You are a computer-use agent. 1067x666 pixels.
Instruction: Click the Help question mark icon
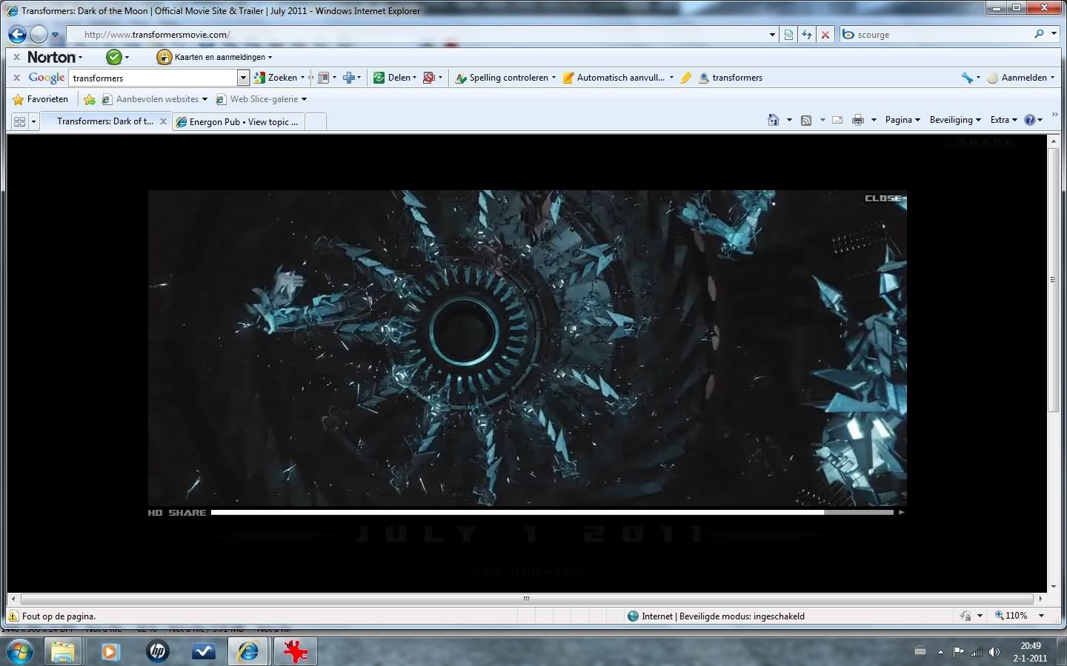click(1030, 120)
